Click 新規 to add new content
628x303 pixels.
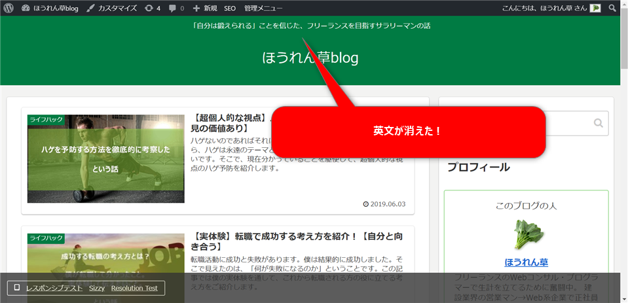pyautogui.click(x=205, y=8)
